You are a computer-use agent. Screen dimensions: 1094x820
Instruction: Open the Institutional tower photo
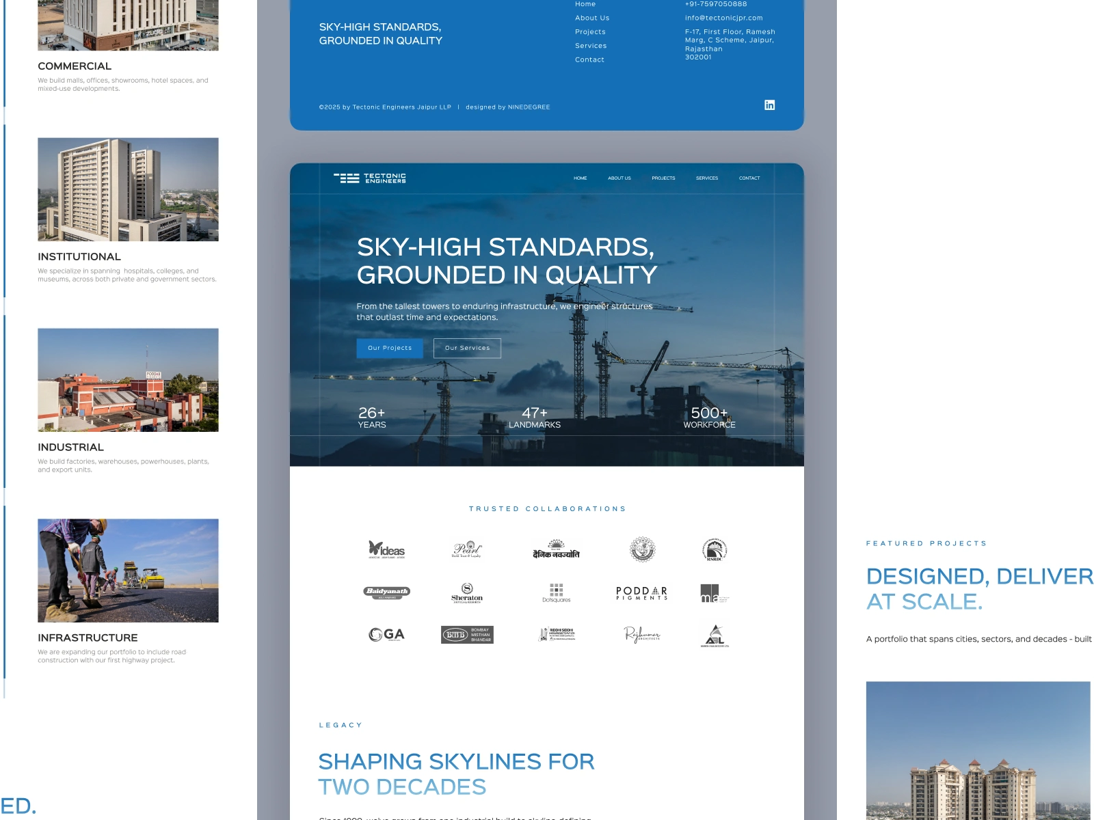(129, 189)
